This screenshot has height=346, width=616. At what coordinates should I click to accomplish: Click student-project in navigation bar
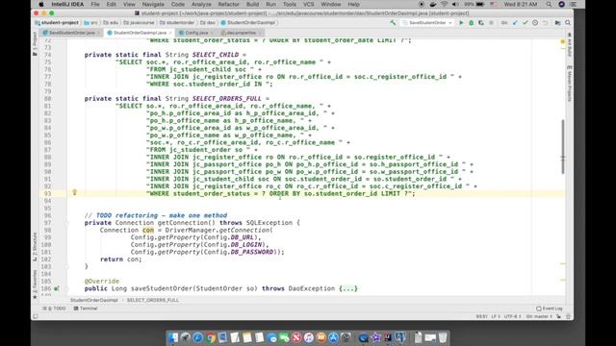pos(57,23)
